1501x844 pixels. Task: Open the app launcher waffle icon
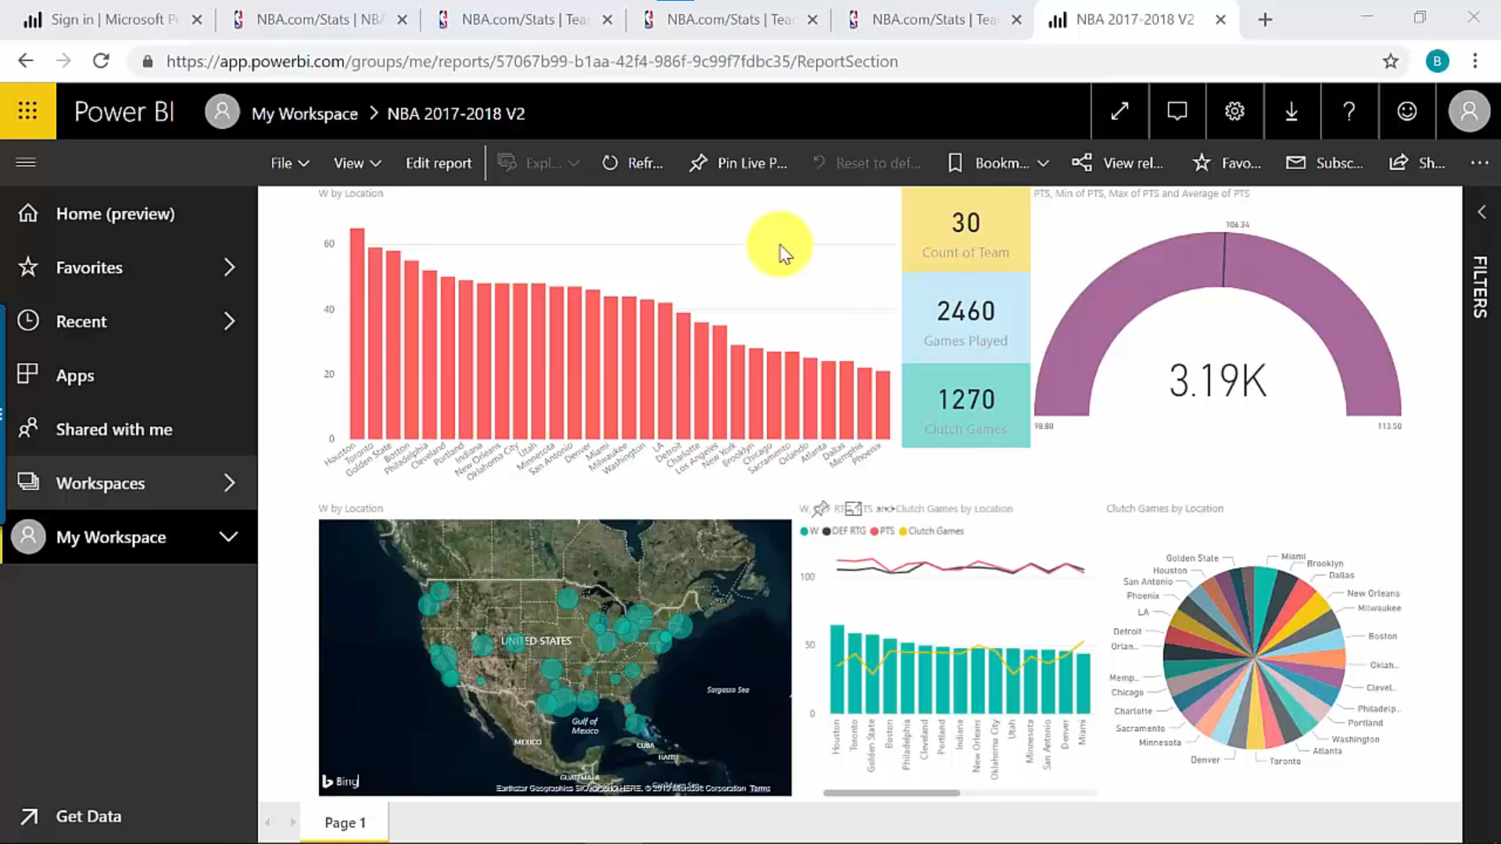tap(27, 111)
